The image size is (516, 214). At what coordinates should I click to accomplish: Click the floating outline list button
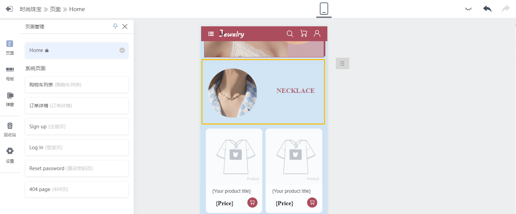pyautogui.click(x=343, y=63)
